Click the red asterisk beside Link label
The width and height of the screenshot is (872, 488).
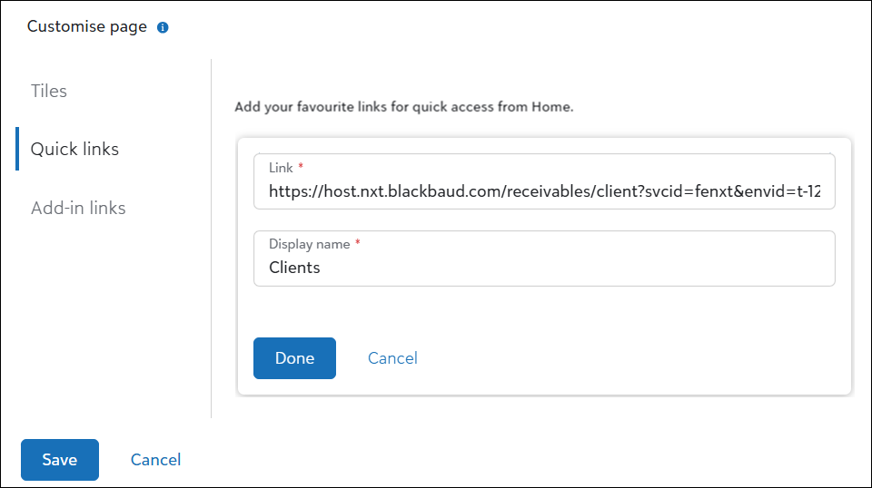coord(301,168)
